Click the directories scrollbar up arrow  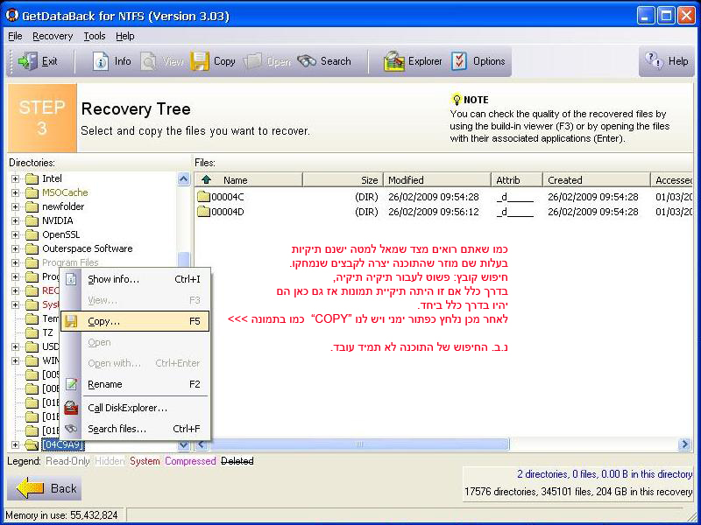(x=184, y=179)
